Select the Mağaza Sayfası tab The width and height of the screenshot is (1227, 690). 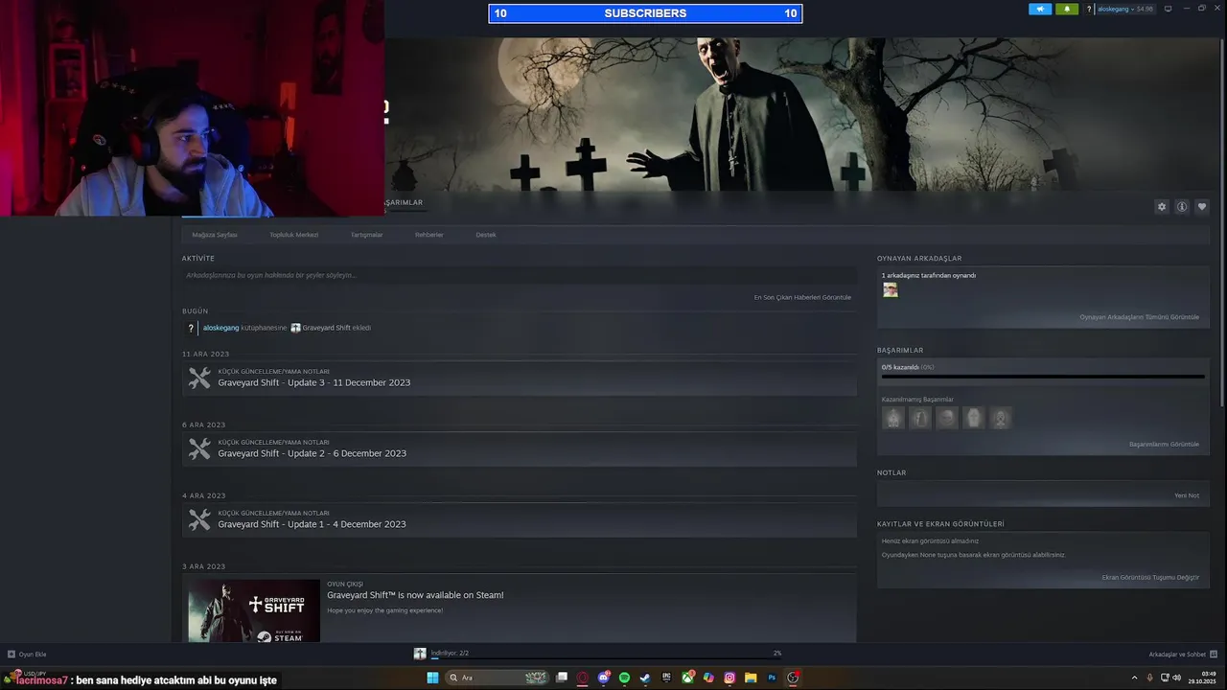(x=215, y=235)
